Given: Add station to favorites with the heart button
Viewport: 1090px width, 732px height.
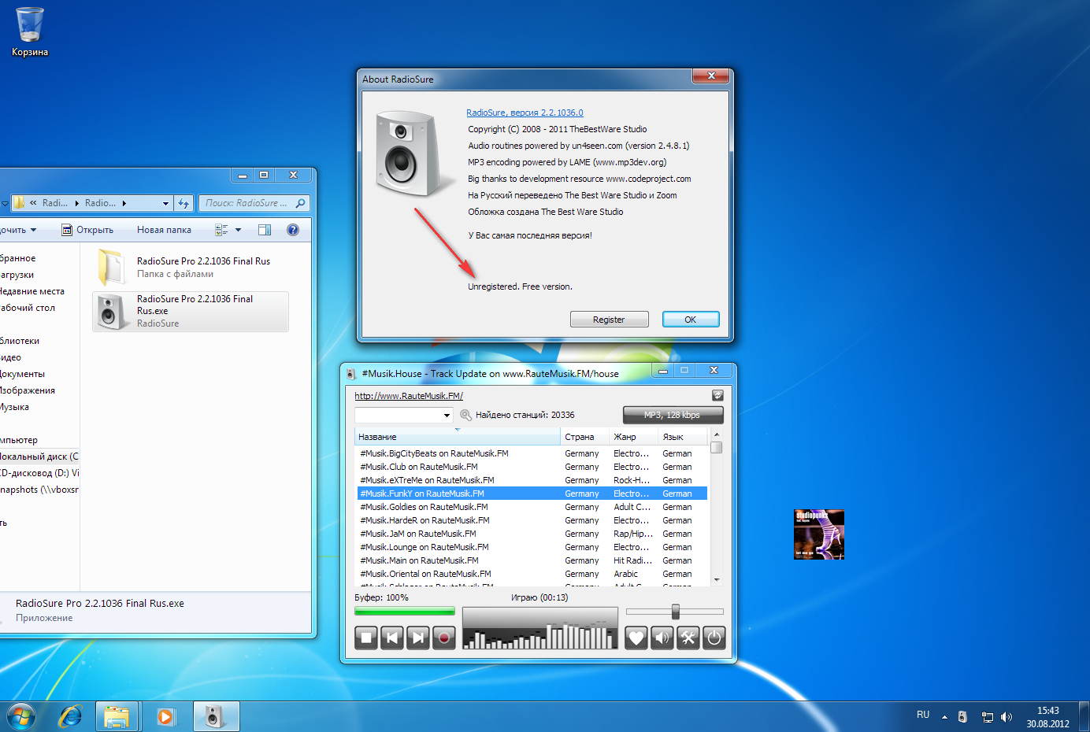Looking at the screenshot, I should [636, 638].
